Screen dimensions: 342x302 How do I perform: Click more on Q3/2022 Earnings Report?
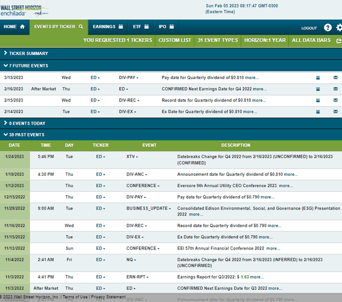click(257, 277)
